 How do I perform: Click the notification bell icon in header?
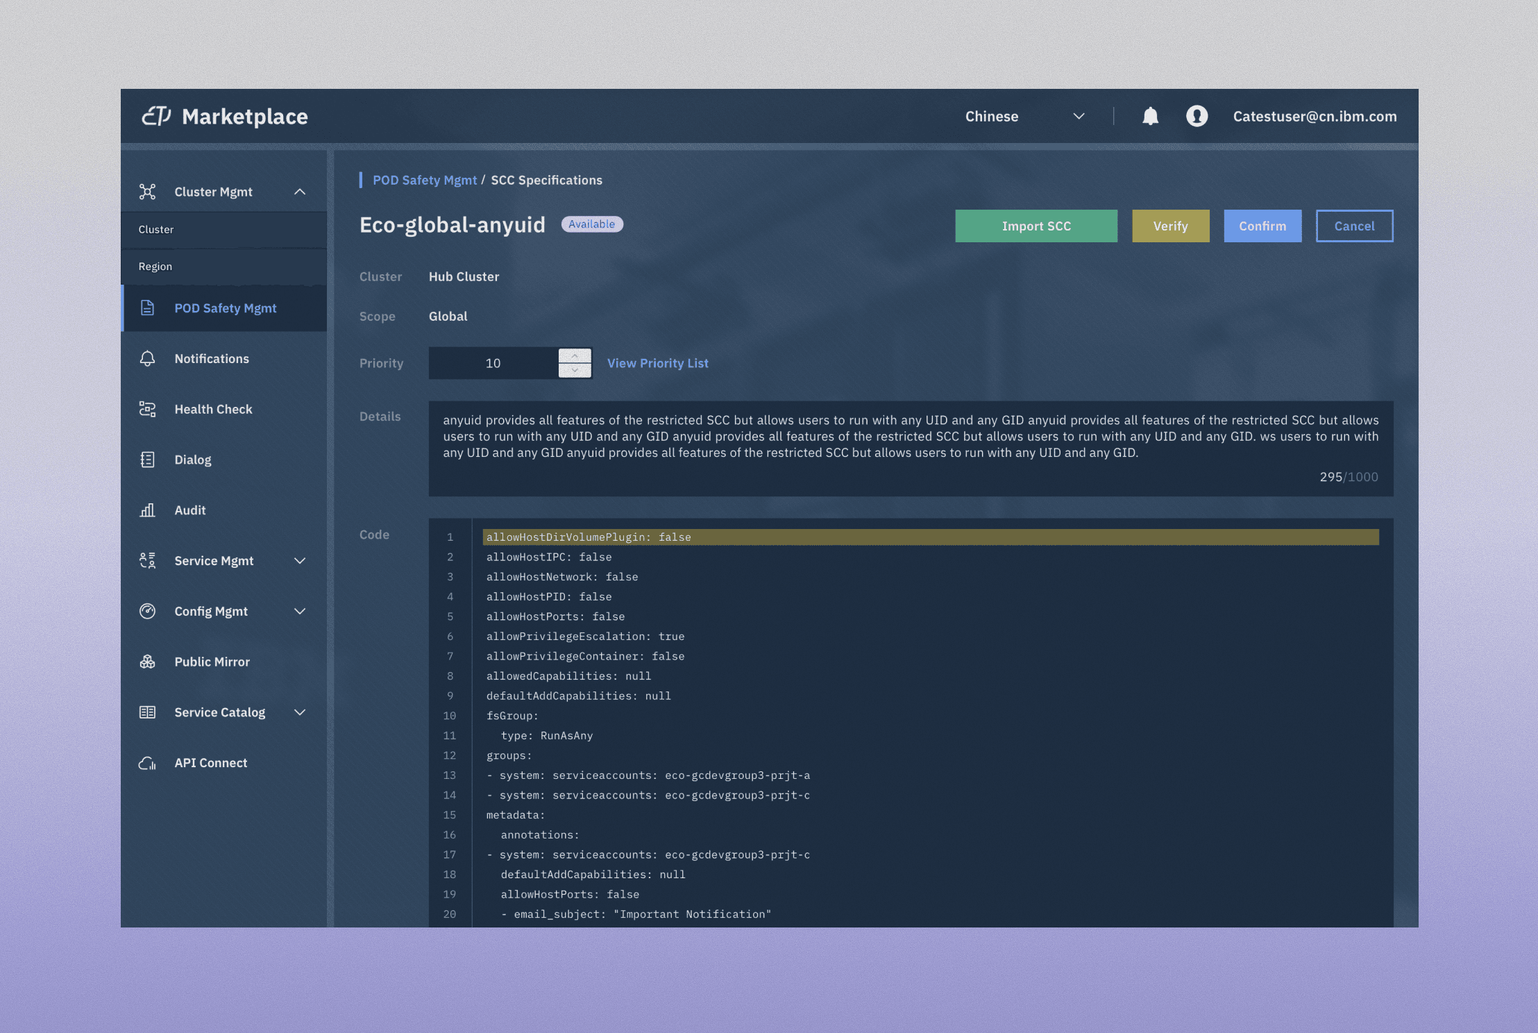[x=1150, y=116]
